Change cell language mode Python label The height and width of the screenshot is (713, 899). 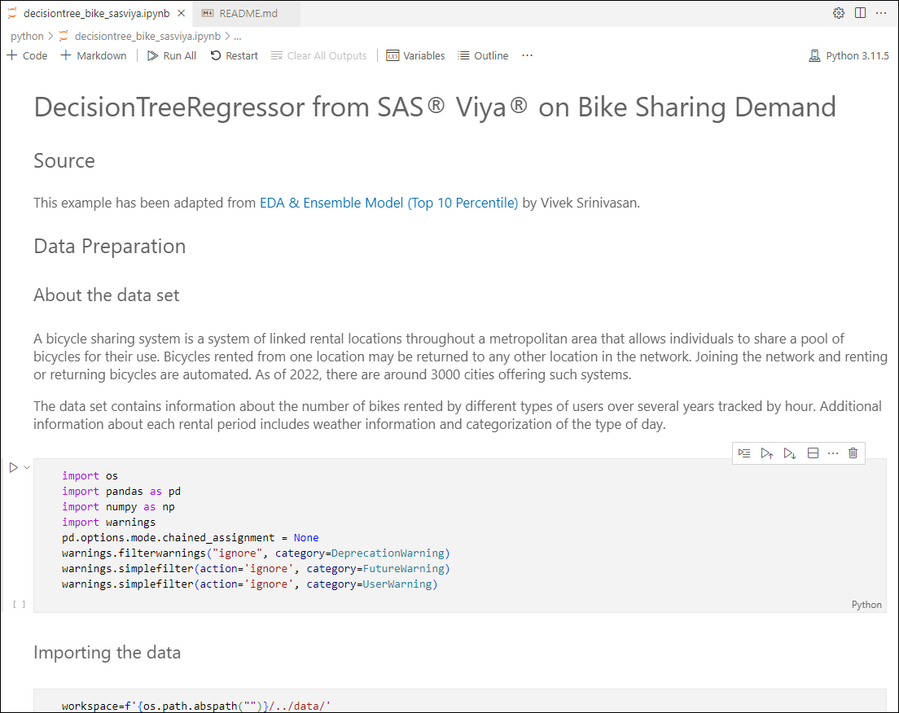[x=866, y=605]
